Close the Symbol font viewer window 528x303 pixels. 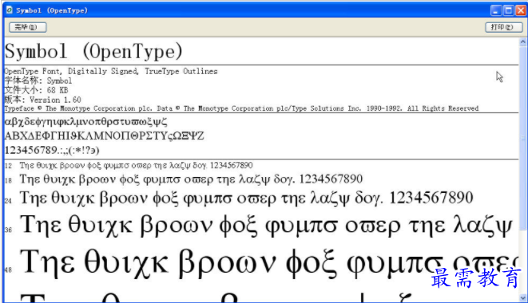click(521, 10)
